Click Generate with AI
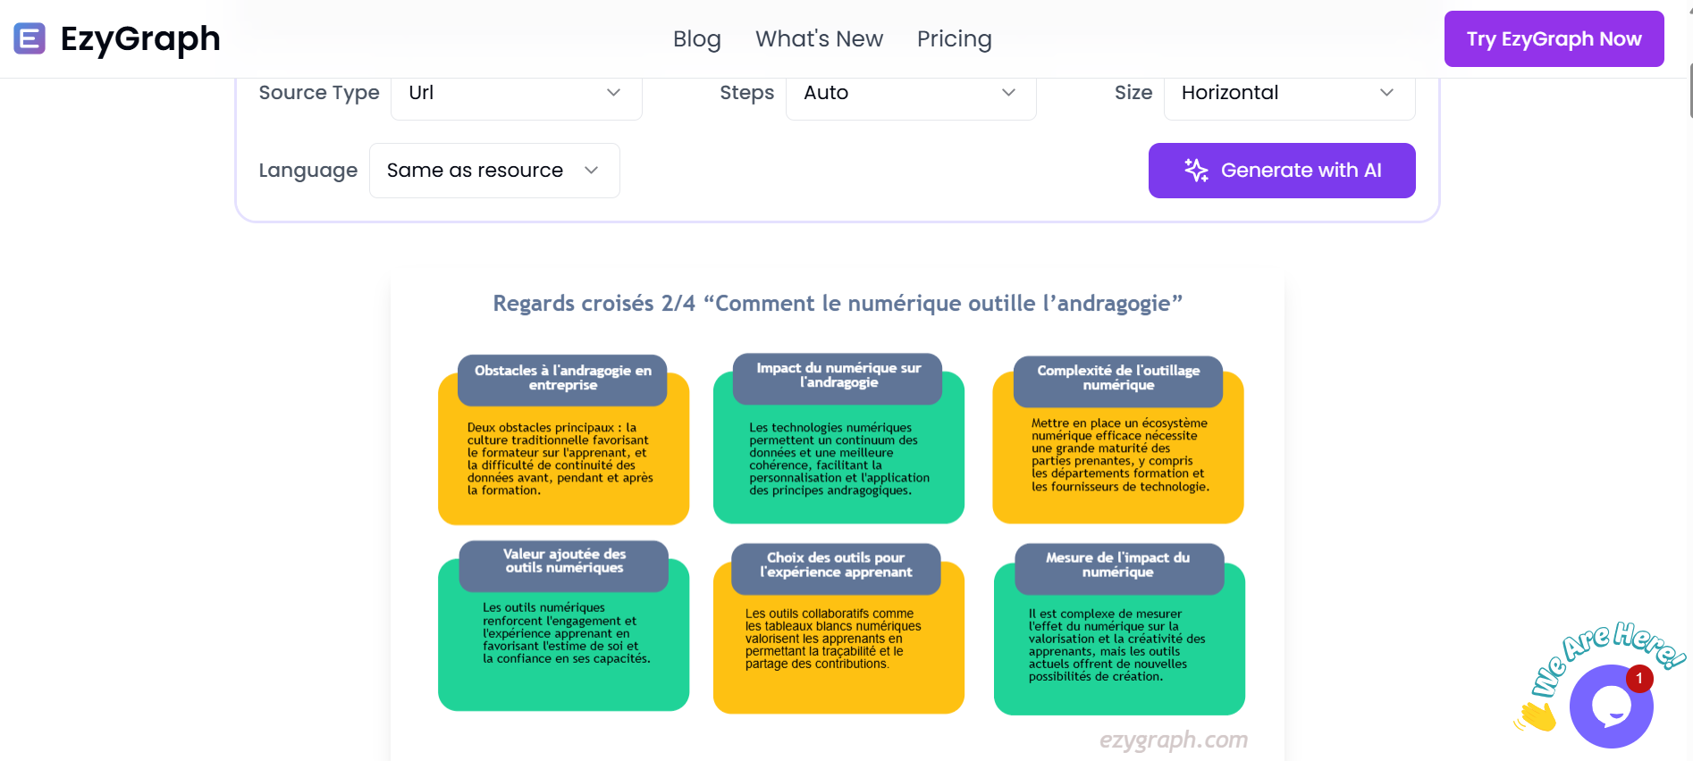1693x761 pixels. 1281,171
